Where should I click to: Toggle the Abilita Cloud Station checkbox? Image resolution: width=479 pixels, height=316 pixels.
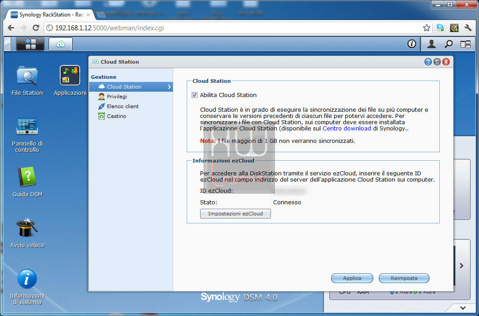[194, 95]
